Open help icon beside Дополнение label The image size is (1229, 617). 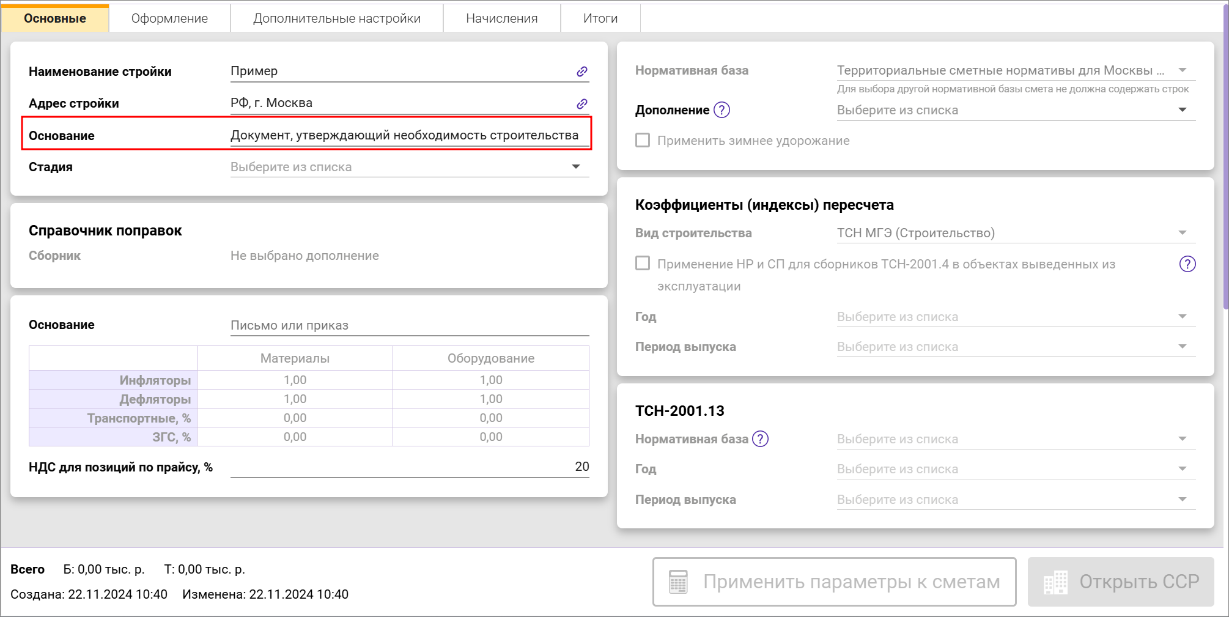click(722, 110)
